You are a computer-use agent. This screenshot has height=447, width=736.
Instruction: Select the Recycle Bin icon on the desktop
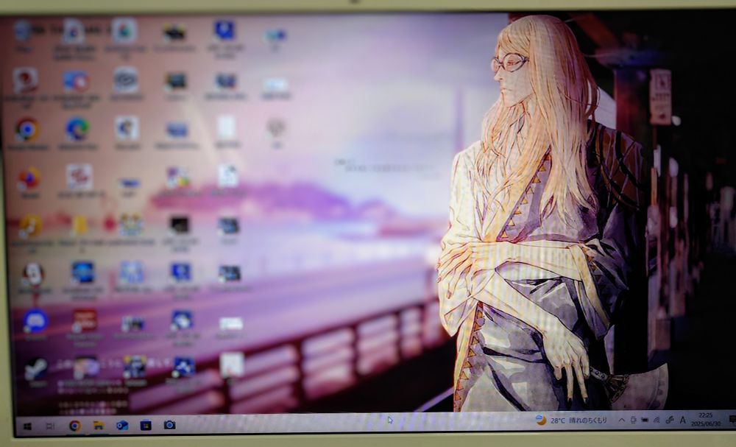[22, 31]
